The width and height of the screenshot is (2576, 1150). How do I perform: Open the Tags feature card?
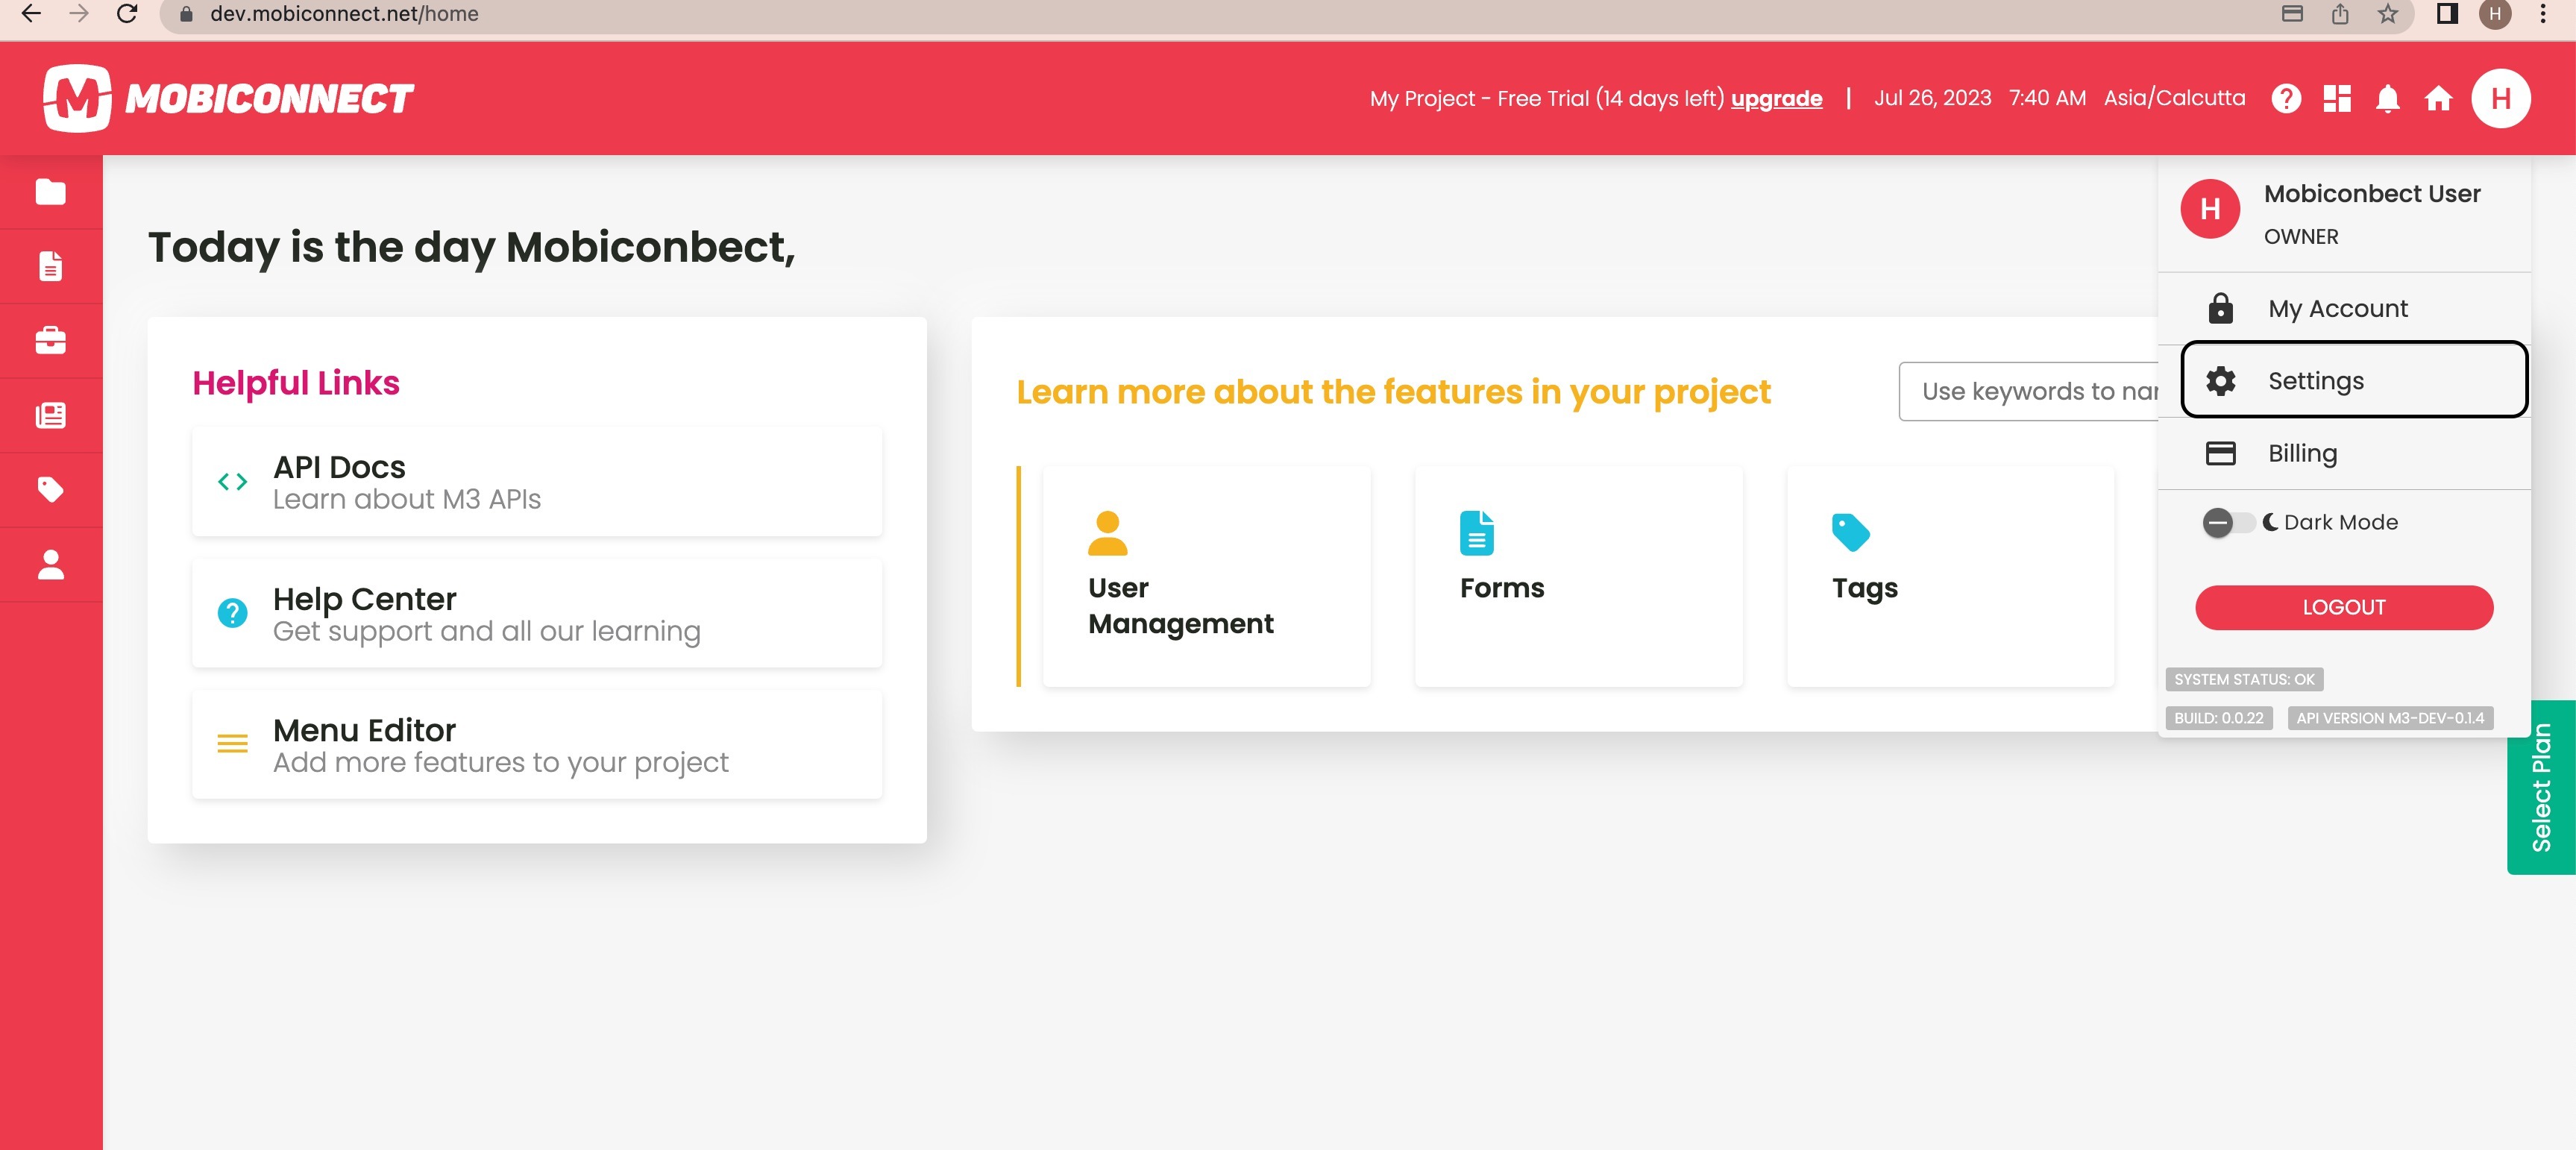pyautogui.click(x=1950, y=576)
